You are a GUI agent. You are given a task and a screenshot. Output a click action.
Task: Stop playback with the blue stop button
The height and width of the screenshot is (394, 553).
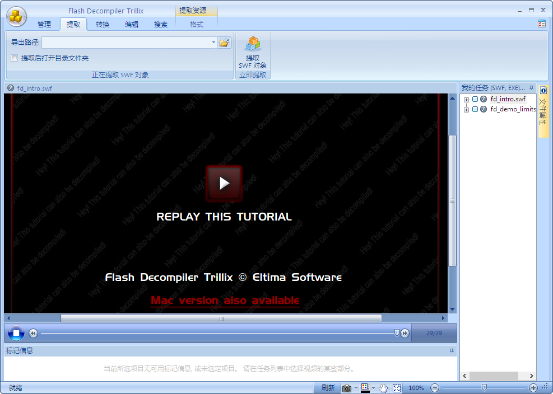click(x=16, y=332)
